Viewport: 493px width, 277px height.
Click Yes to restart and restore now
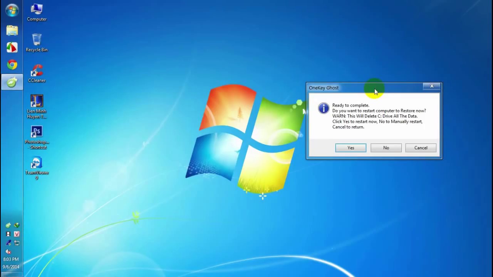click(x=350, y=148)
